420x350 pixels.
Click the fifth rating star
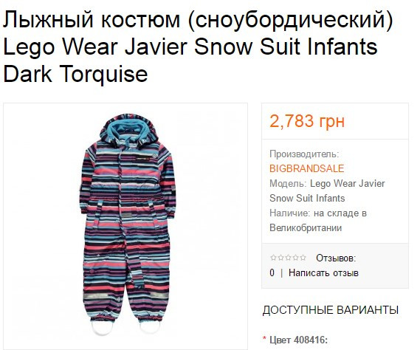pos(303,258)
